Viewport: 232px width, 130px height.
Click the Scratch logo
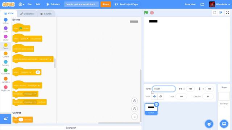[x=8, y=4]
